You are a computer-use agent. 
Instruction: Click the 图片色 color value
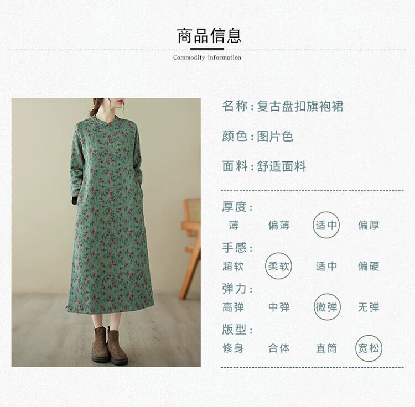[275, 136]
